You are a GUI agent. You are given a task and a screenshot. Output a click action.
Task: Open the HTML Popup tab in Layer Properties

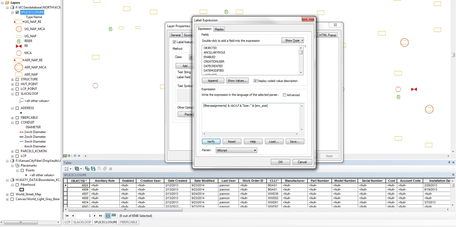[328, 35]
